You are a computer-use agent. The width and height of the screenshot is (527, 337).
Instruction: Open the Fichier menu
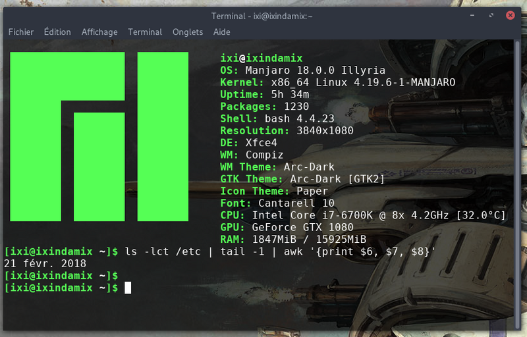click(21, 32)
